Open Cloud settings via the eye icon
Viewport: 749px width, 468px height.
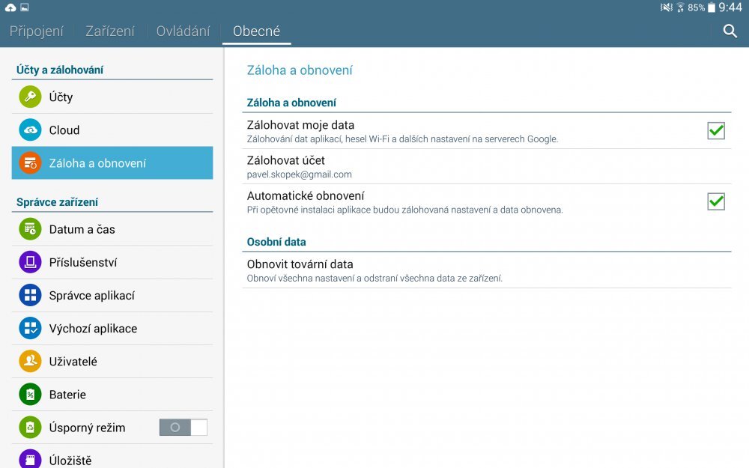29,130
